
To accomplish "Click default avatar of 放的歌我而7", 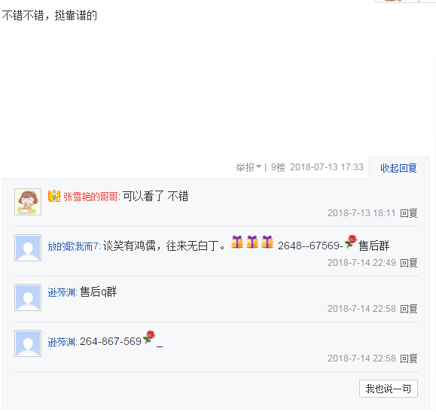I will coord(28,248).
